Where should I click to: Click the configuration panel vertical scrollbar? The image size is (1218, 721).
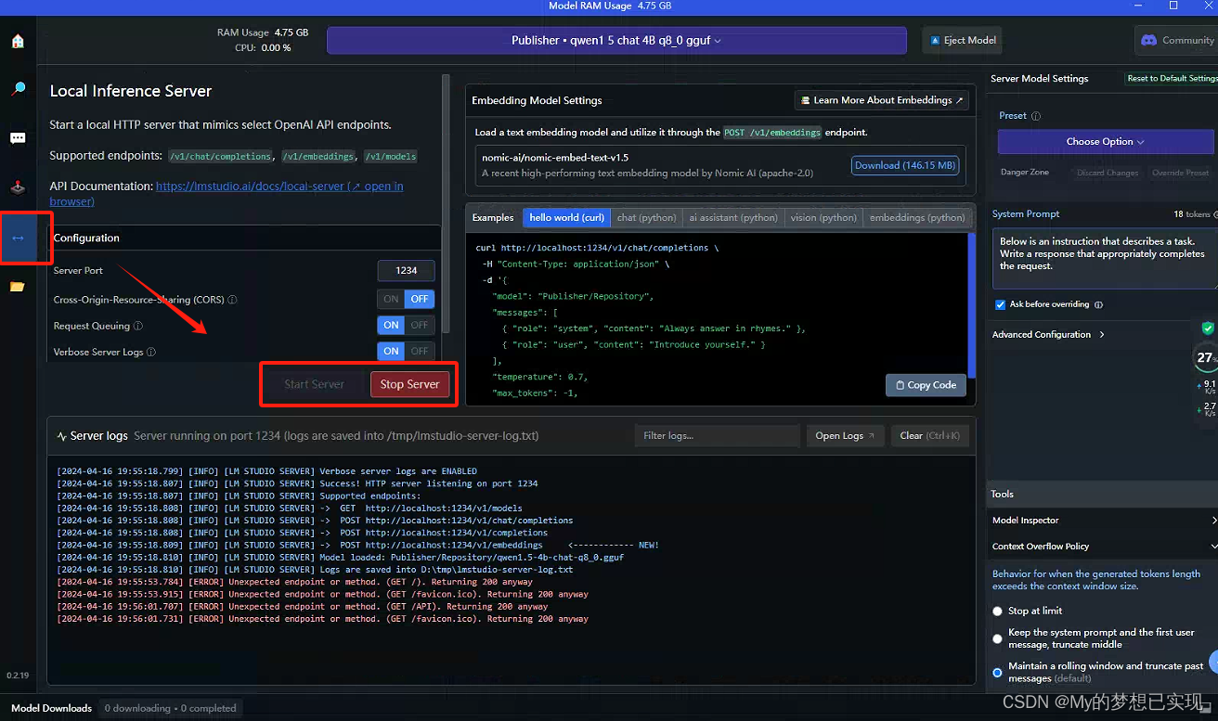(x=446, y=203)
